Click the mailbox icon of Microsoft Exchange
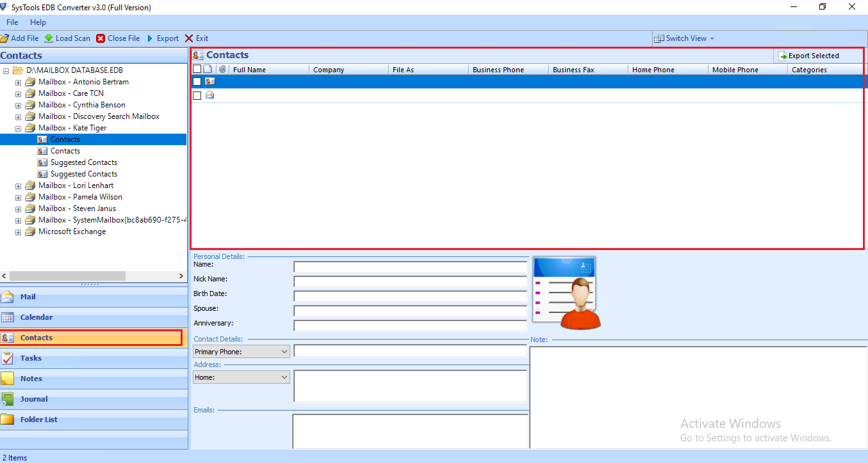The height and width of the screenshot is (463, 868). pyautogui.click(x=30, y=231)
